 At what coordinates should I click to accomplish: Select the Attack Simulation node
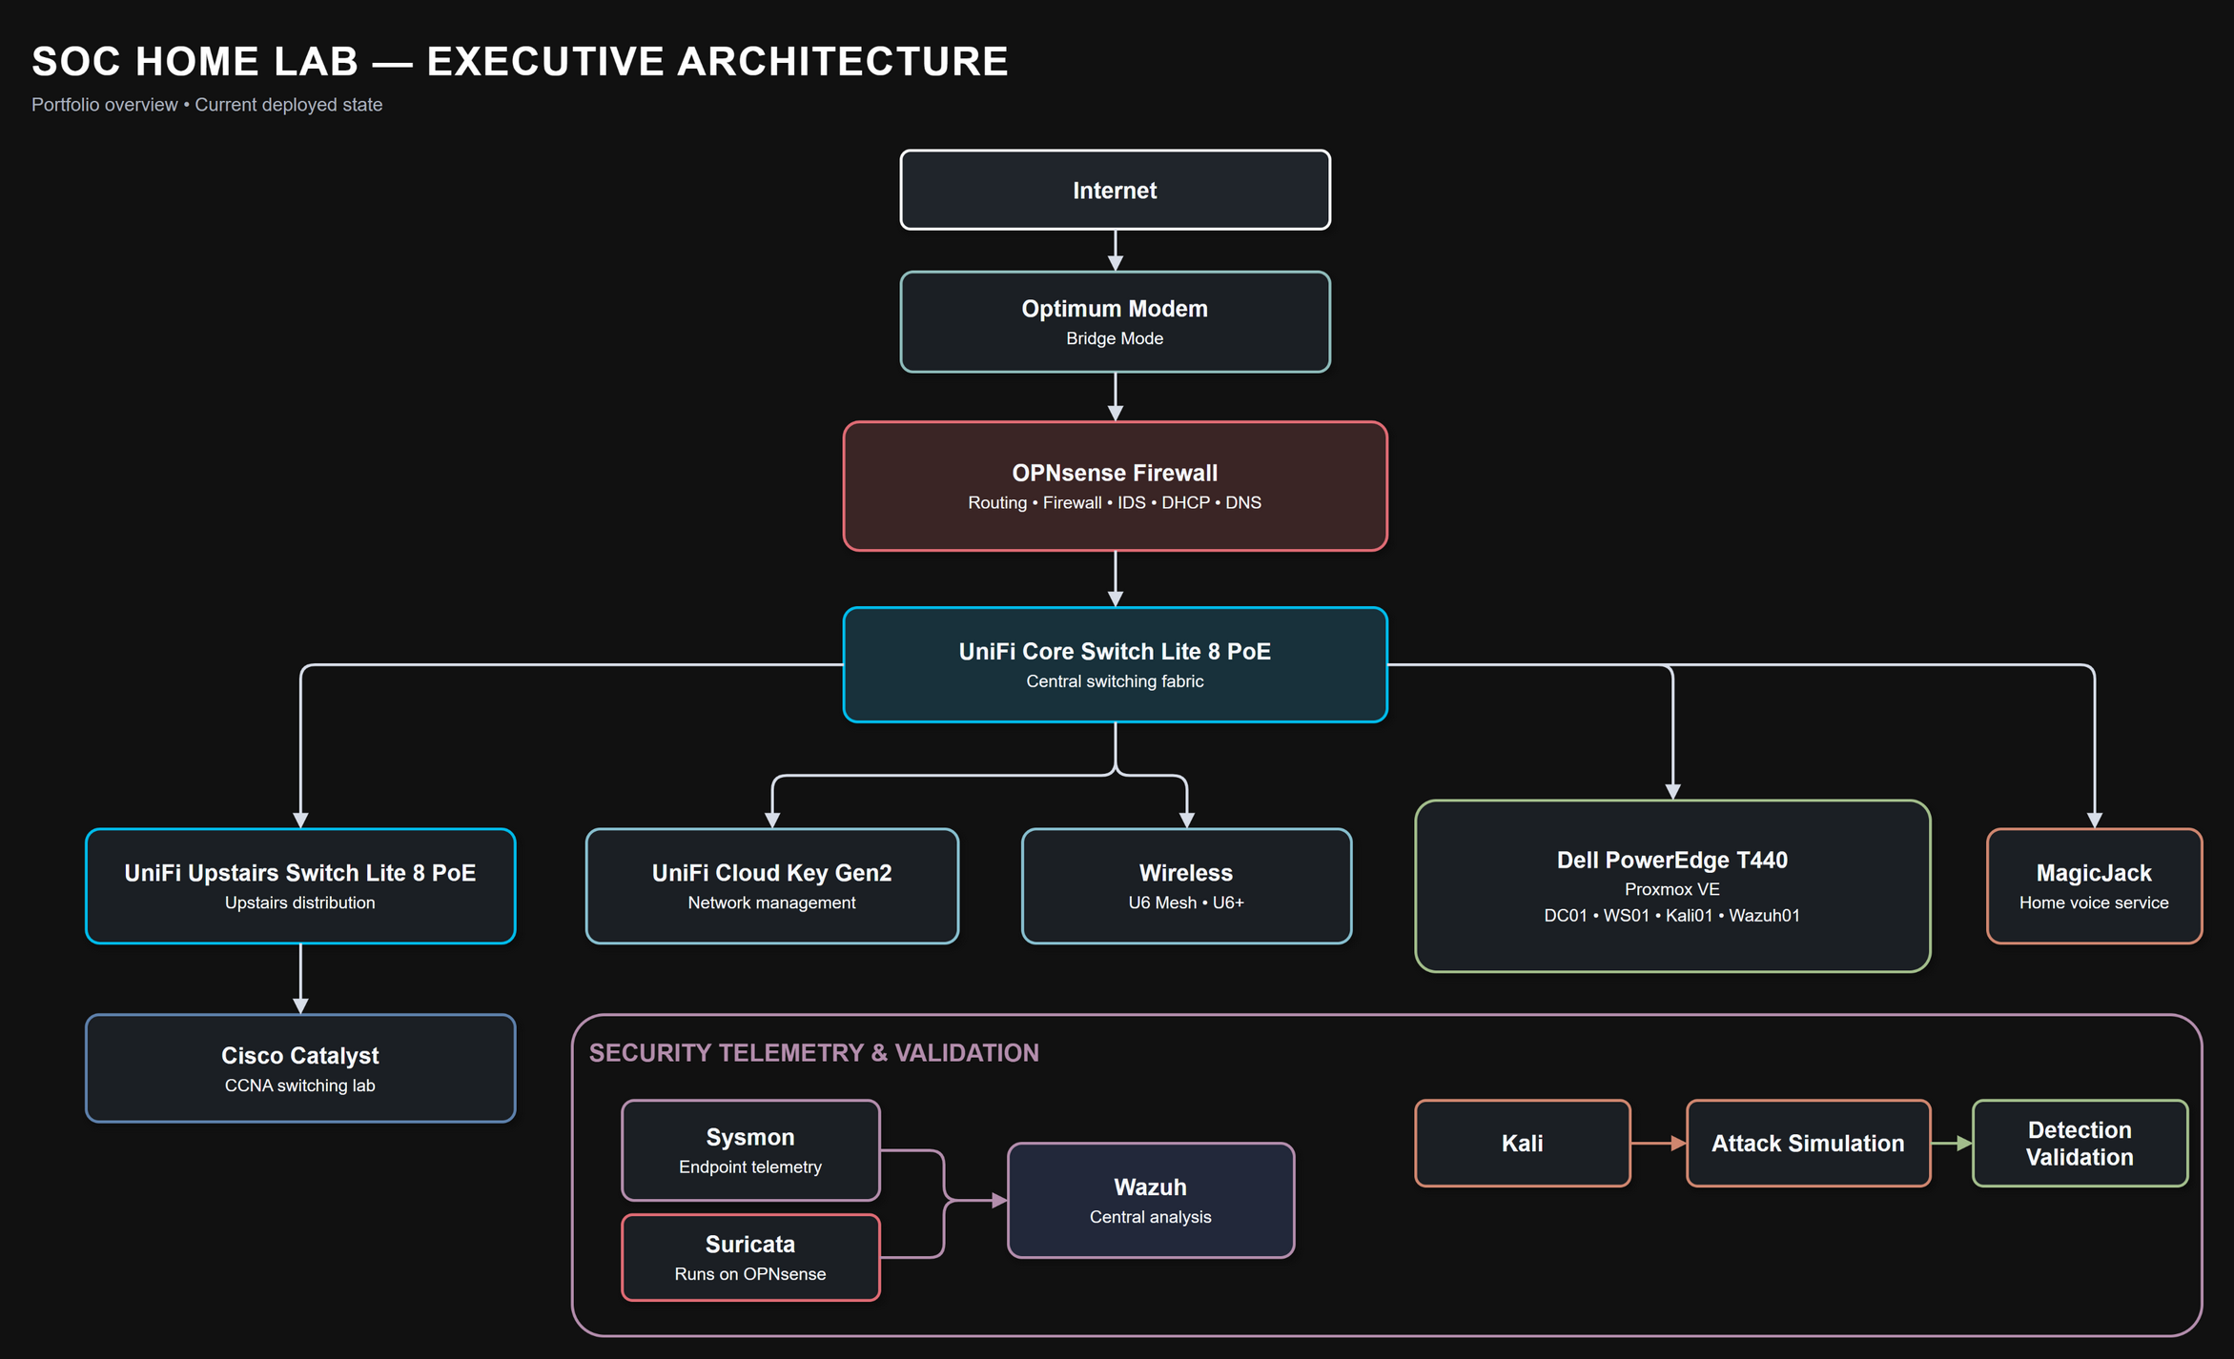click(1808, 1143)
